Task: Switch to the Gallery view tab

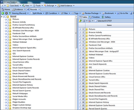Action: 106,17
